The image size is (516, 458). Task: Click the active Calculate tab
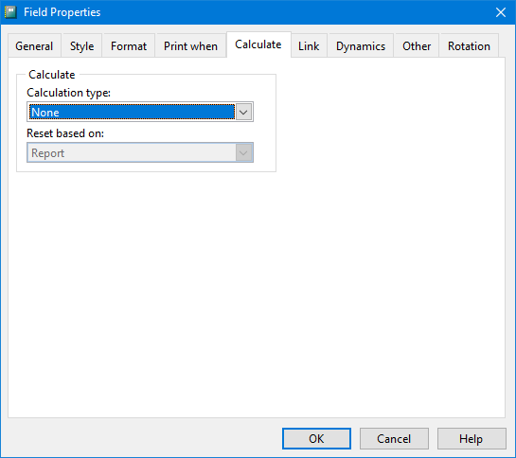[x=258, y=44]
